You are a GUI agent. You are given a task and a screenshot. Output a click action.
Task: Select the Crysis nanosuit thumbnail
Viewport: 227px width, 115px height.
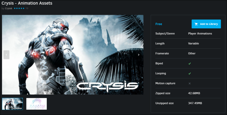click(x=12, y=104)
